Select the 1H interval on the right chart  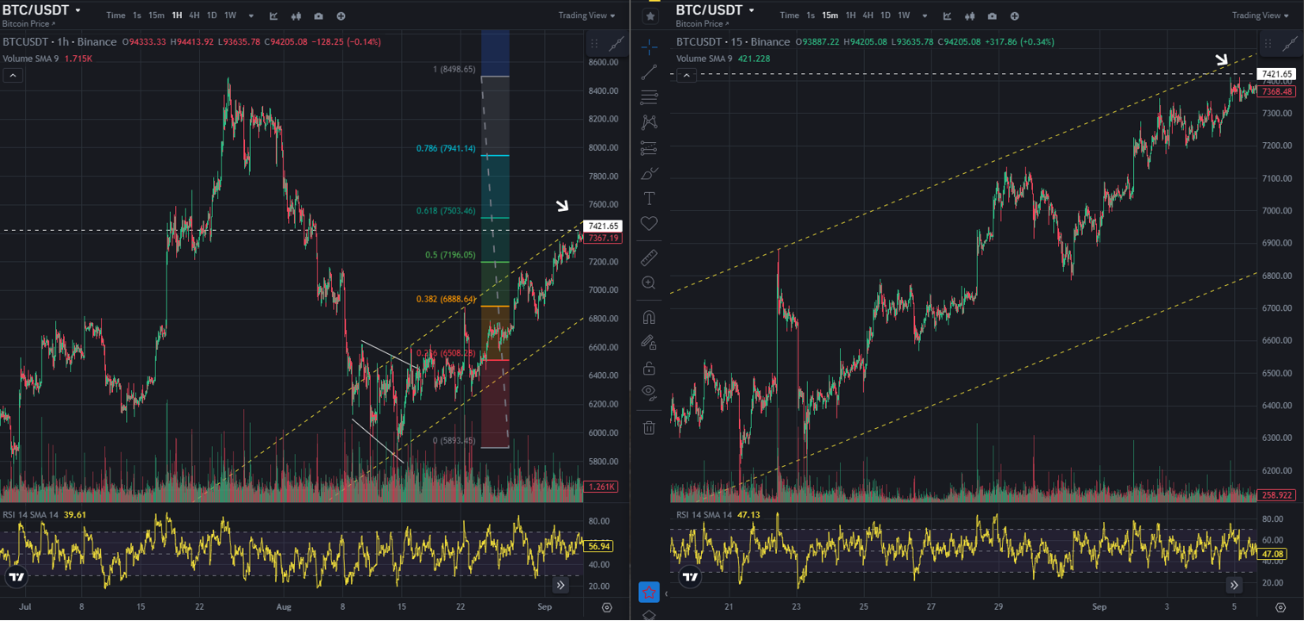coord(850,16)
